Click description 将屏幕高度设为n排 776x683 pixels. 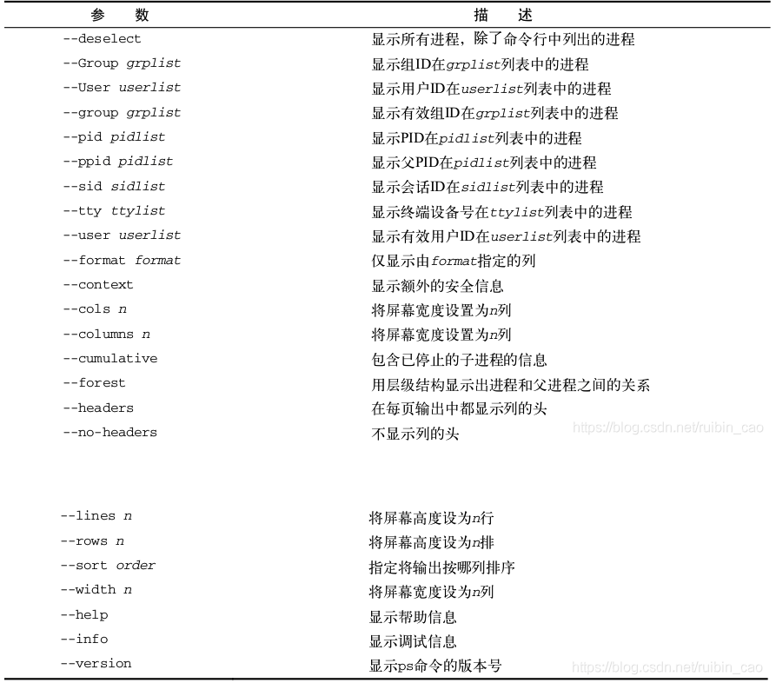pos(432,542)
